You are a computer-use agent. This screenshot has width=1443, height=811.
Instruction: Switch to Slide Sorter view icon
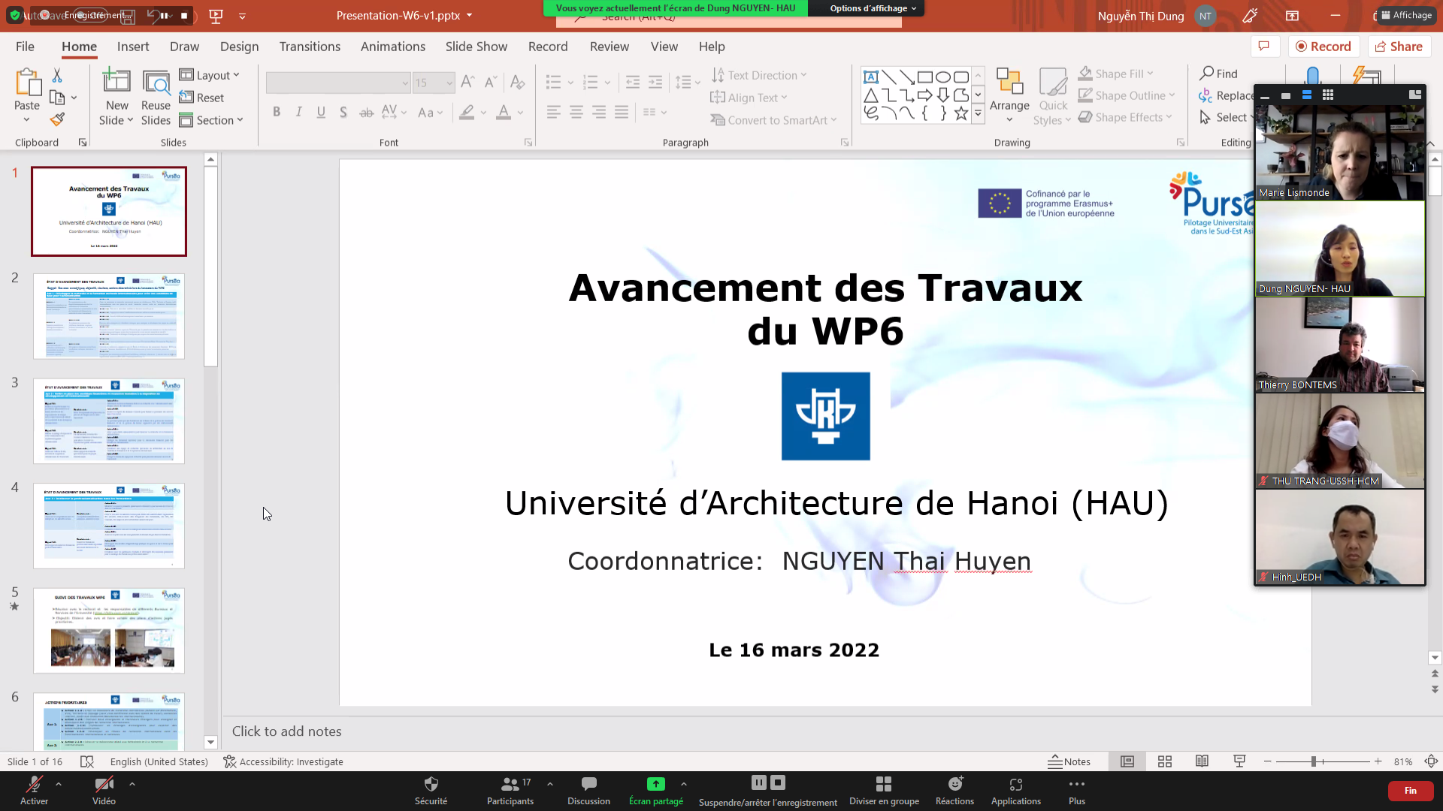[1165, 761]
